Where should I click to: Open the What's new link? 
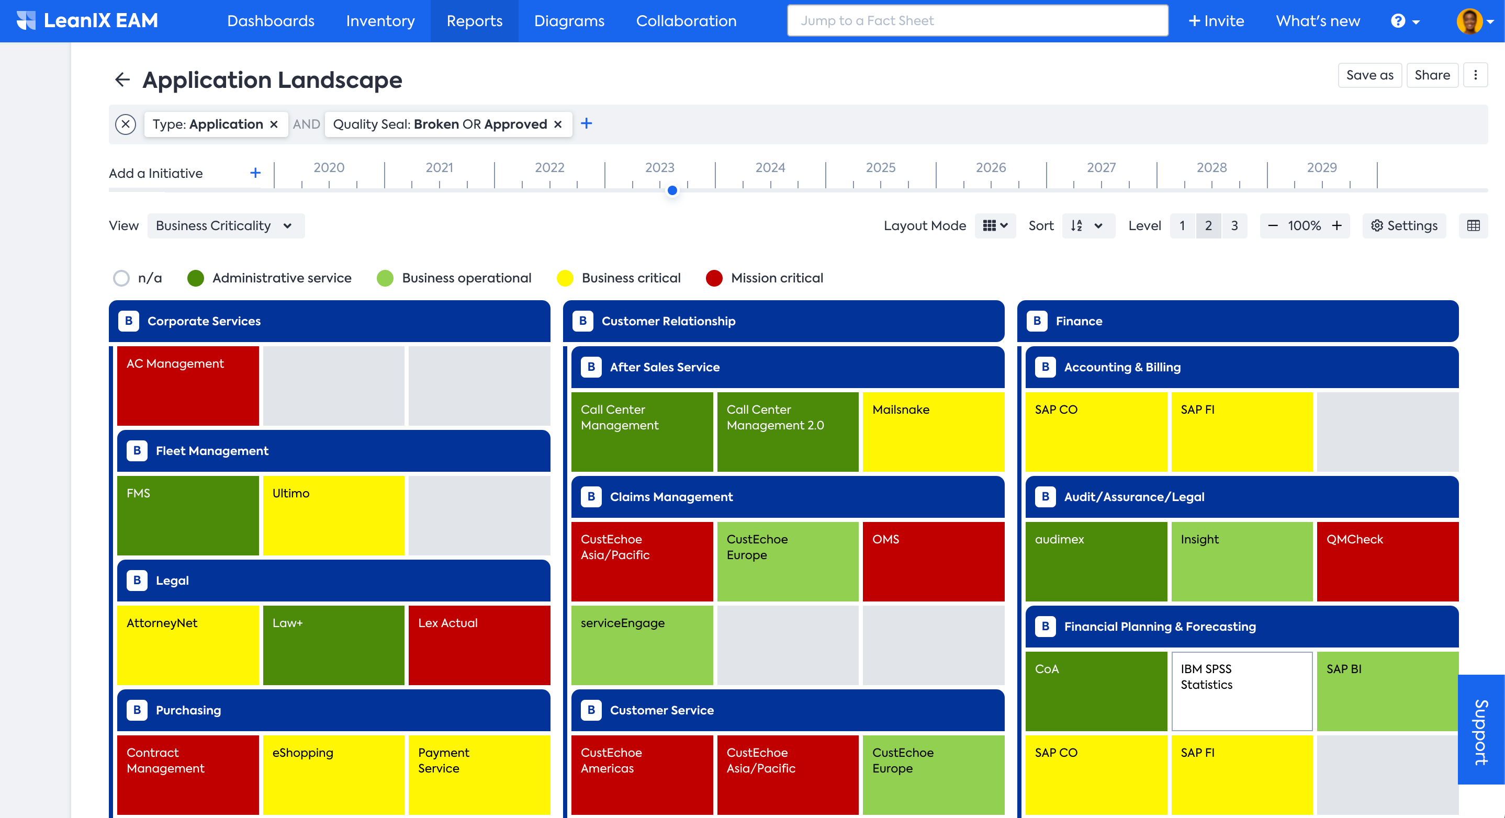tap(1318, 21)
